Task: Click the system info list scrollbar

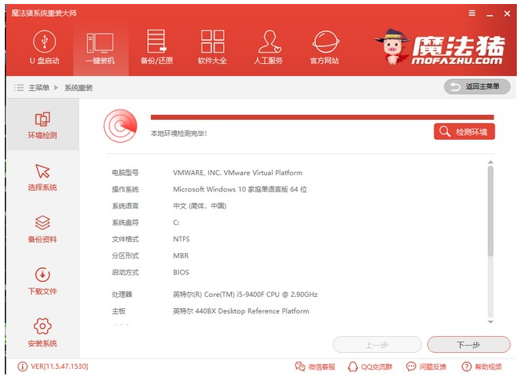Action: (x=490, y=209)
